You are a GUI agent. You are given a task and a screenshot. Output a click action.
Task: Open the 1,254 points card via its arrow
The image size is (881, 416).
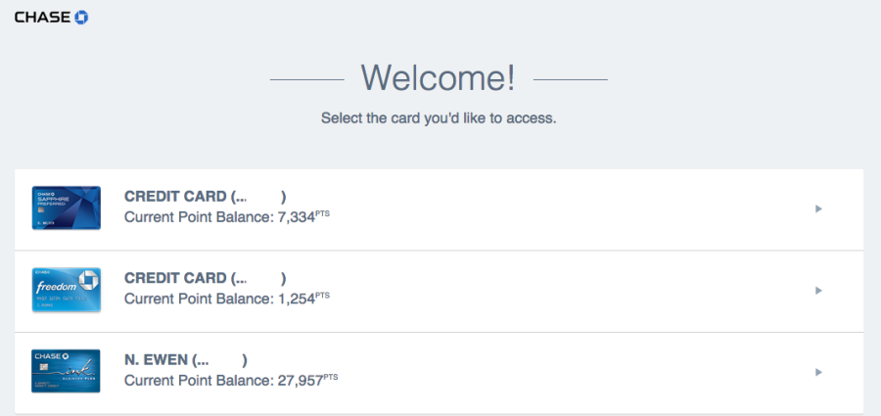[x=818, y=291]
